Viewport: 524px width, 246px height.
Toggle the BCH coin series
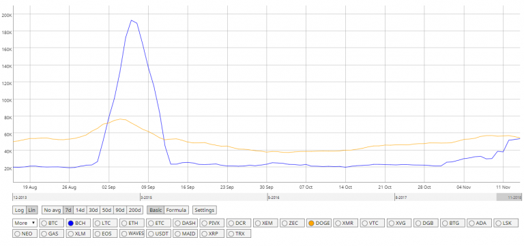[78, 224]
